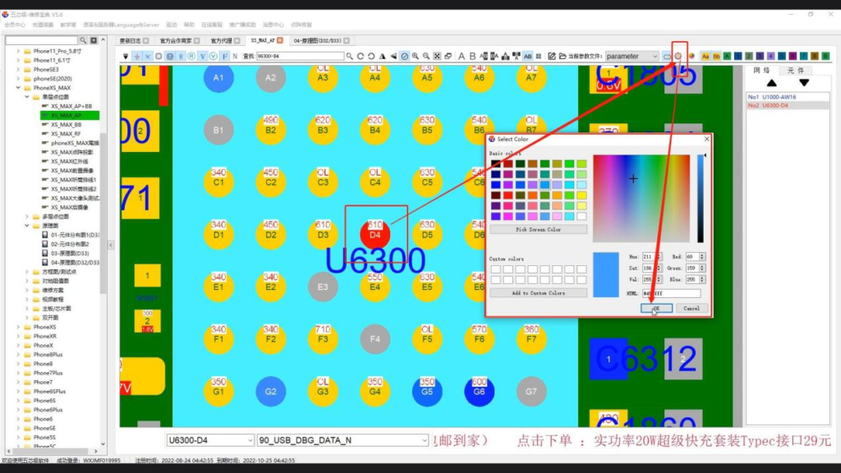Click Cancel in the Select Color dialog
841x473 pixels.
coord(692,309)
